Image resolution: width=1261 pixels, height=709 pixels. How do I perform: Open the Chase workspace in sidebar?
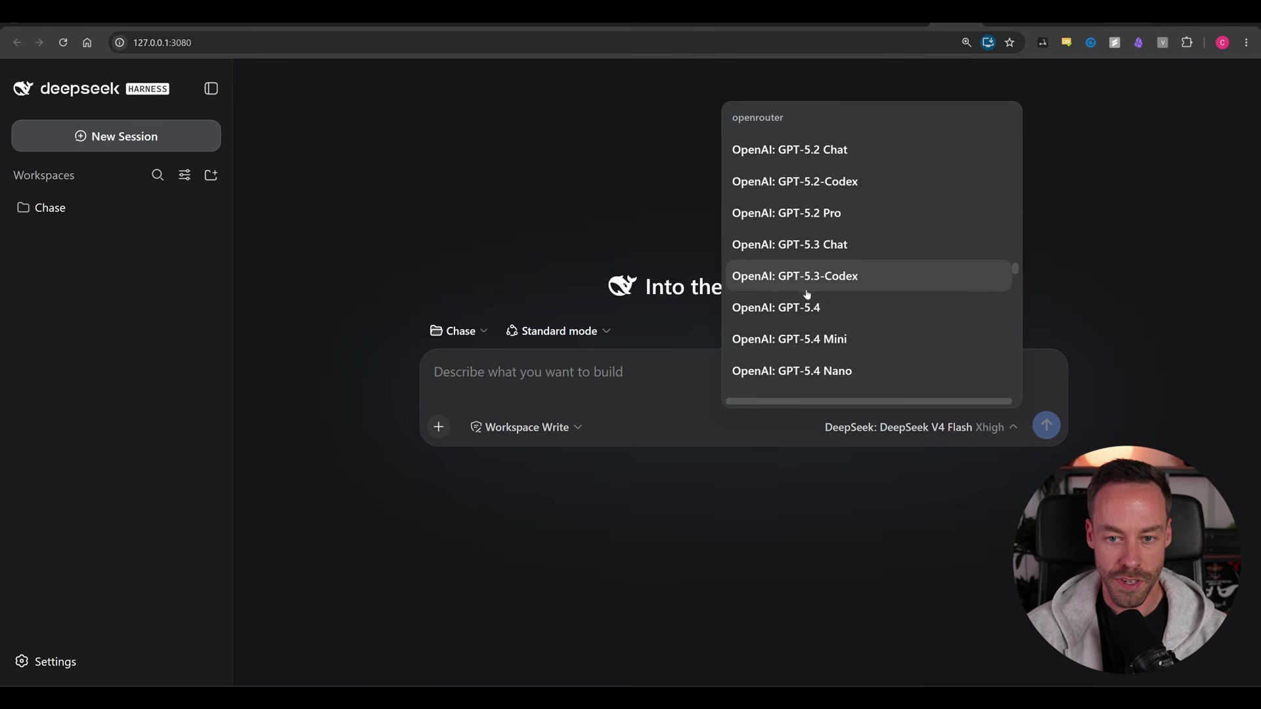[x=116, y=207]
